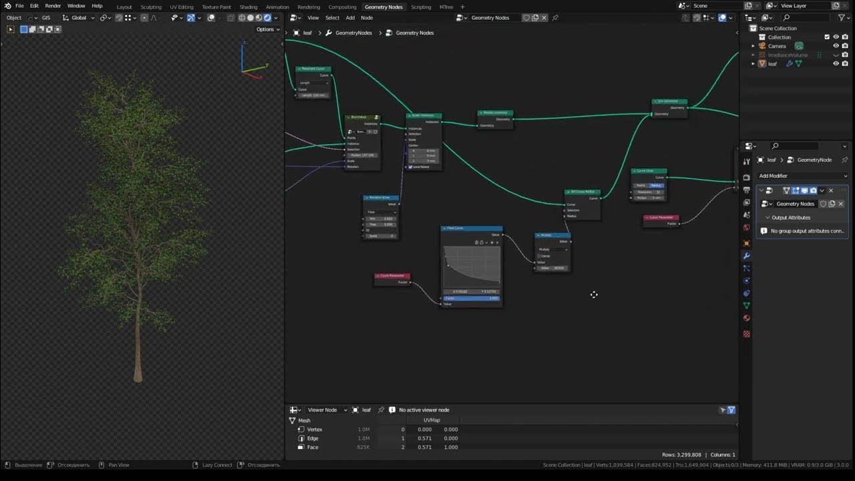
Task: Unlink Geometry Nodes group in node editor header
Action: point(544,18)
